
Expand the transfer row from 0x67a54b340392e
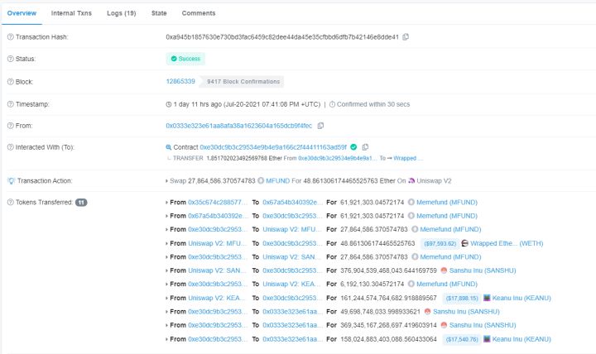point(166,216)
